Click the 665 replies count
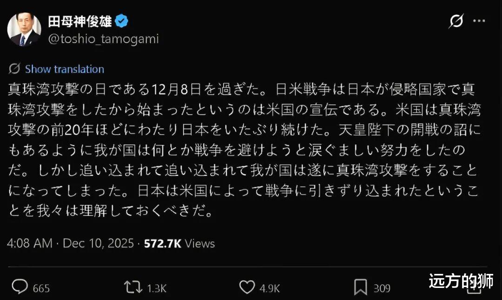Image resolution: width=502 pixels, height=300 pixels. pos(41,288)
